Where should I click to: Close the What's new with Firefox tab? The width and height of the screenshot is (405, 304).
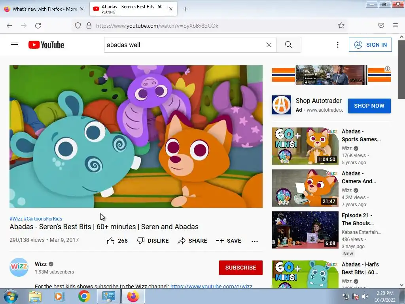tap(82, 9)
